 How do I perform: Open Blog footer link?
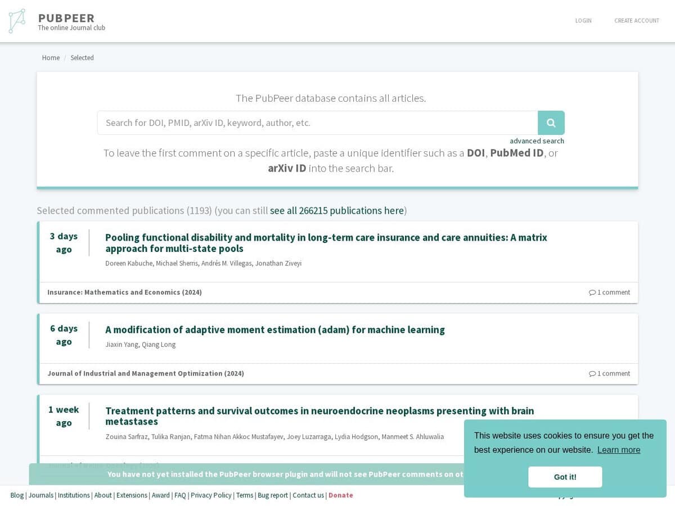click(x=17, y=495)
